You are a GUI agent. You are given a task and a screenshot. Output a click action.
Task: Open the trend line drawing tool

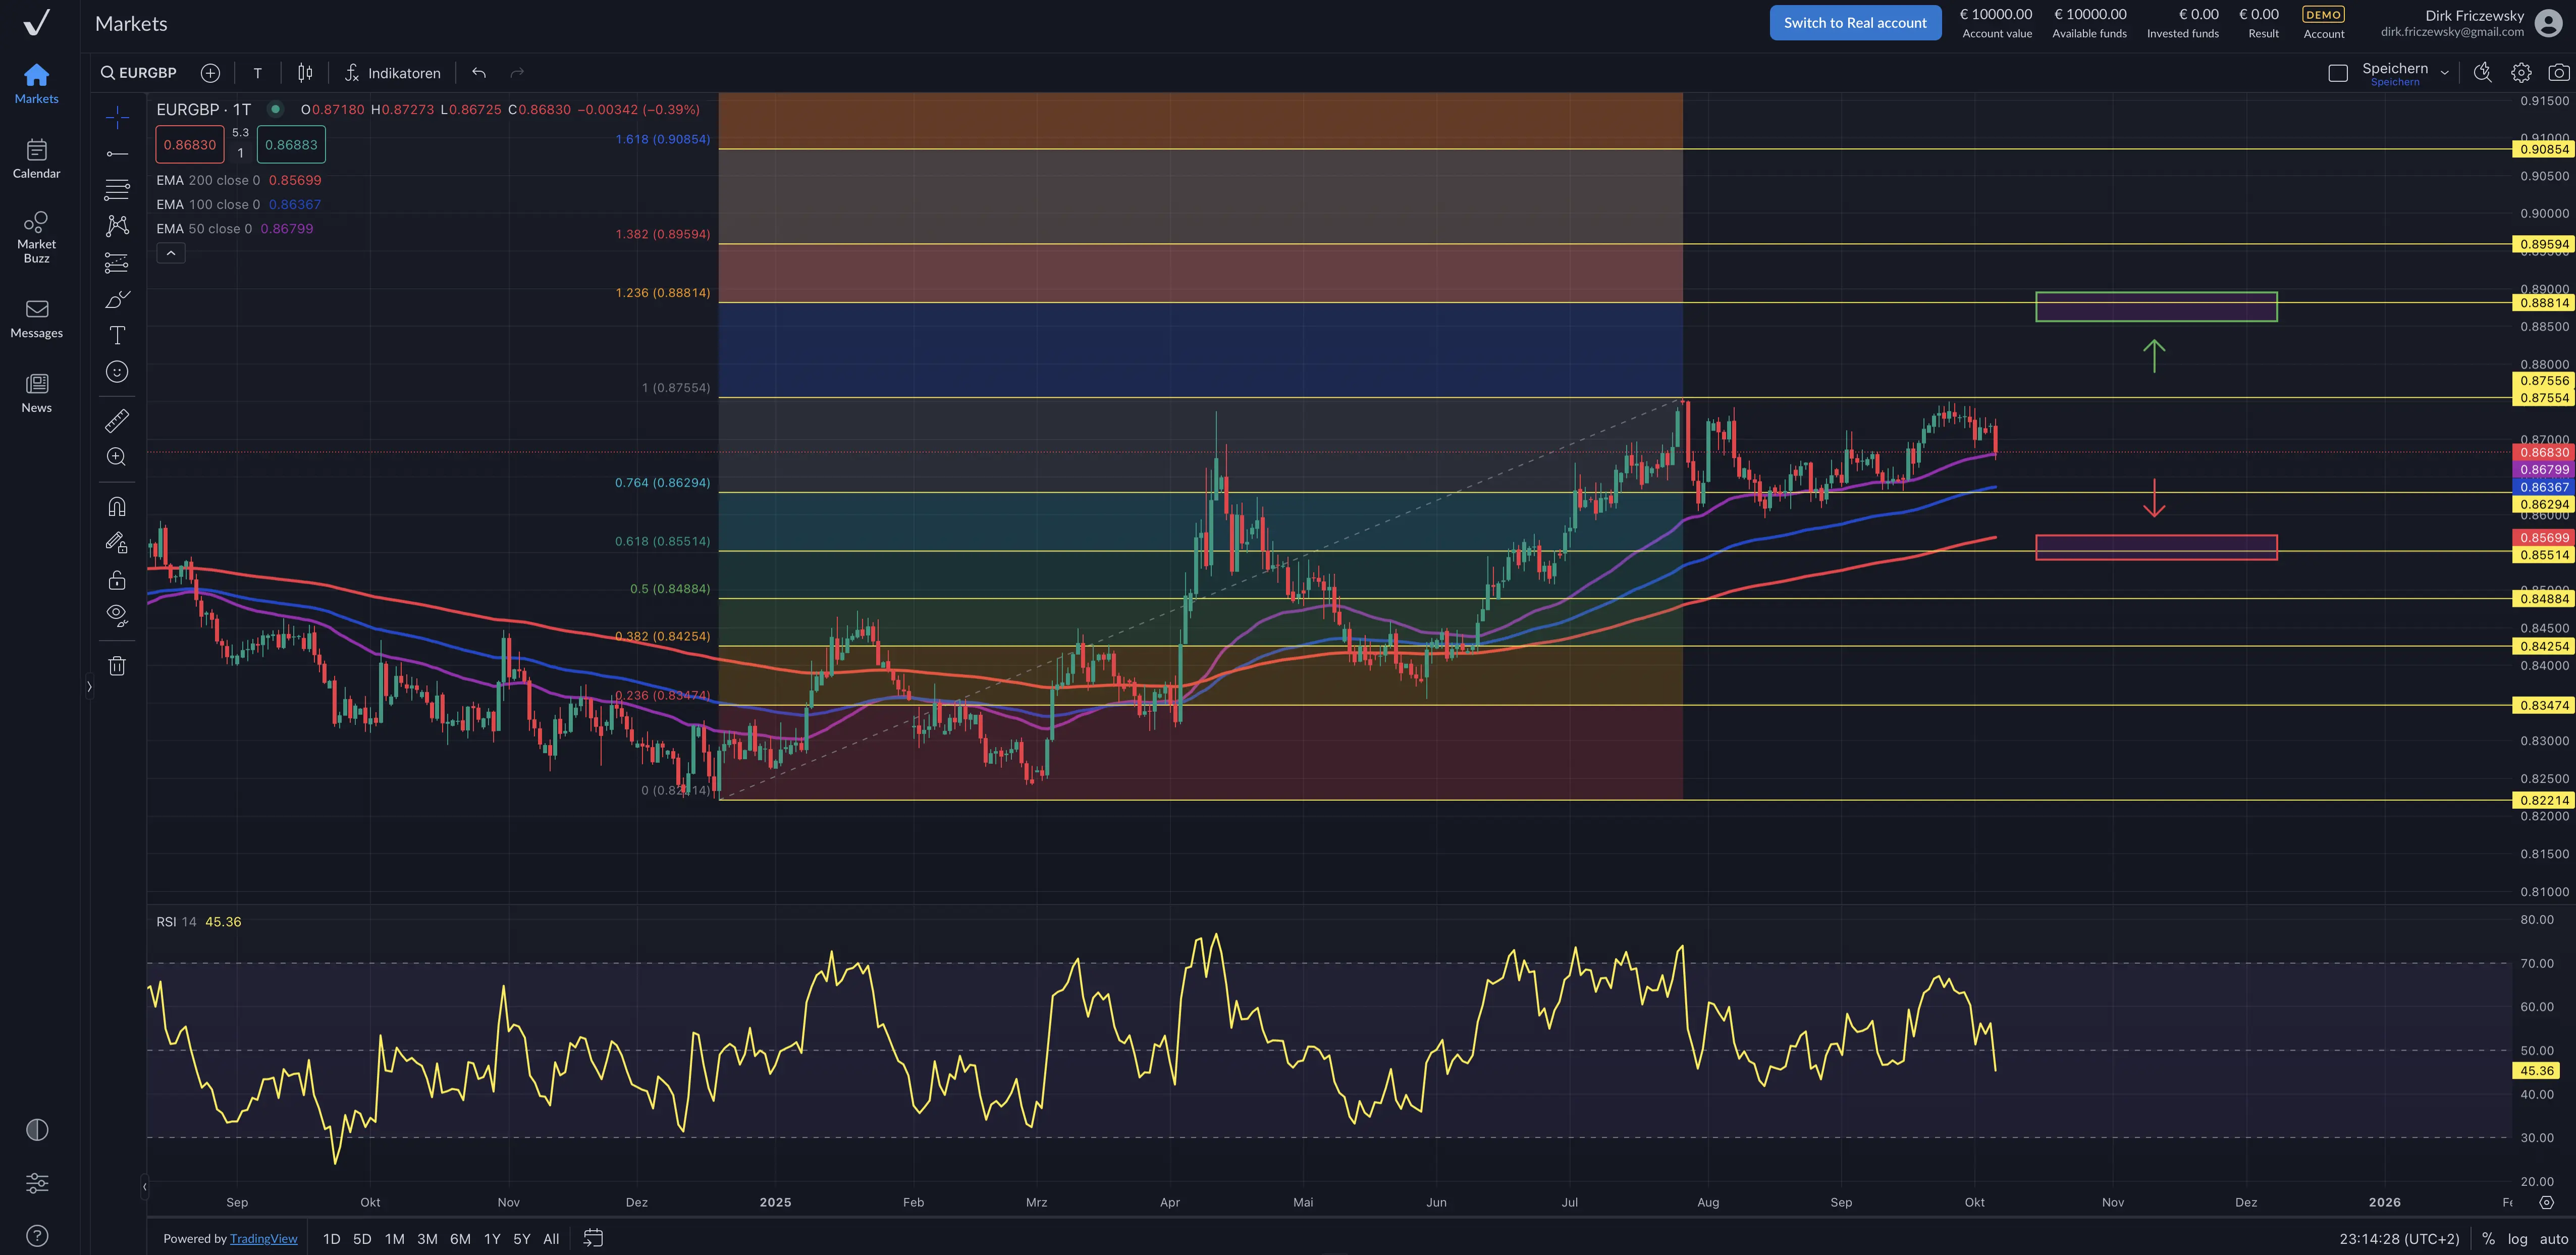[117, 153]
